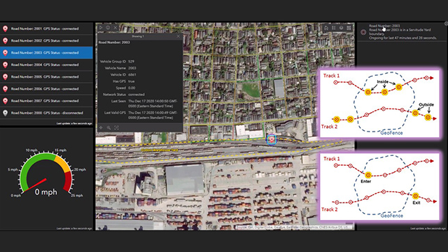Select row 'Road Number: 2000 GPS Status - disconnected'
The image size is (448, 252).
coord(47,113)
